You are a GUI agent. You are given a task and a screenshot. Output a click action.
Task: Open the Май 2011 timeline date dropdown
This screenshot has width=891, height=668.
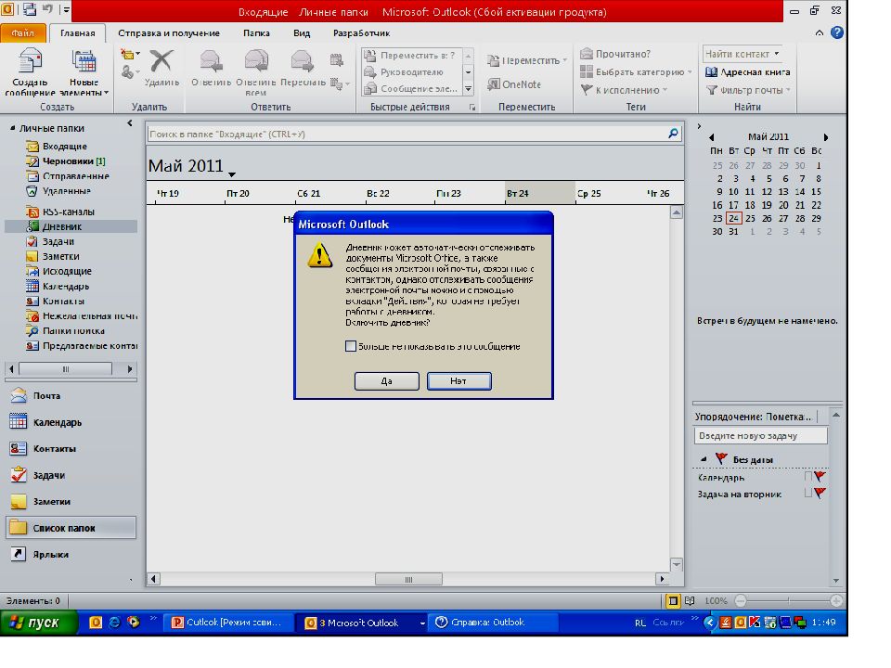(x=232, y=174)
